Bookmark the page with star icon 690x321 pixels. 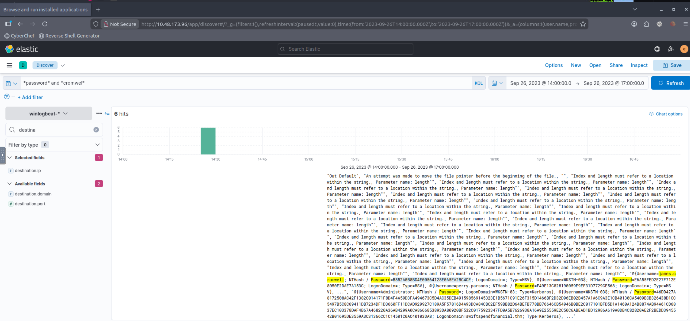click(x=583, y=24)
